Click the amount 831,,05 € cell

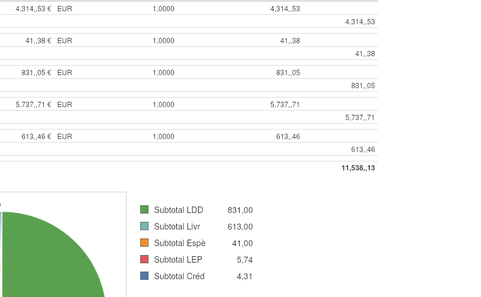point(36,72)
